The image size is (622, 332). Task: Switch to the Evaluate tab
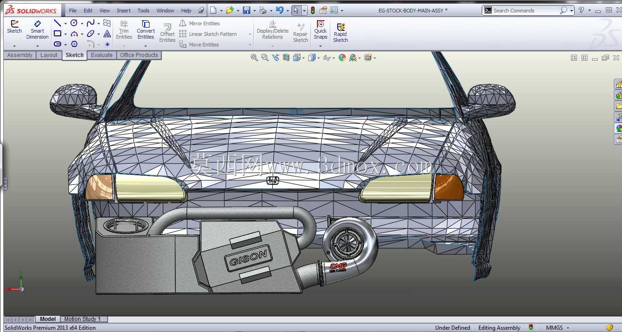point(102,55)
